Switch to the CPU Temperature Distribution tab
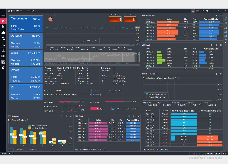228x164 pixels. 86,150
